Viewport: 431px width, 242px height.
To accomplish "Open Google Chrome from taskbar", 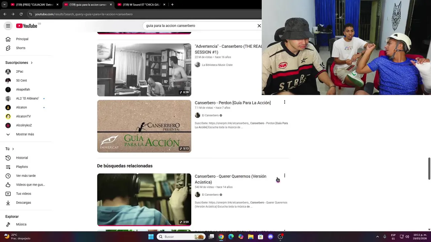I will [x=221, y=237].
